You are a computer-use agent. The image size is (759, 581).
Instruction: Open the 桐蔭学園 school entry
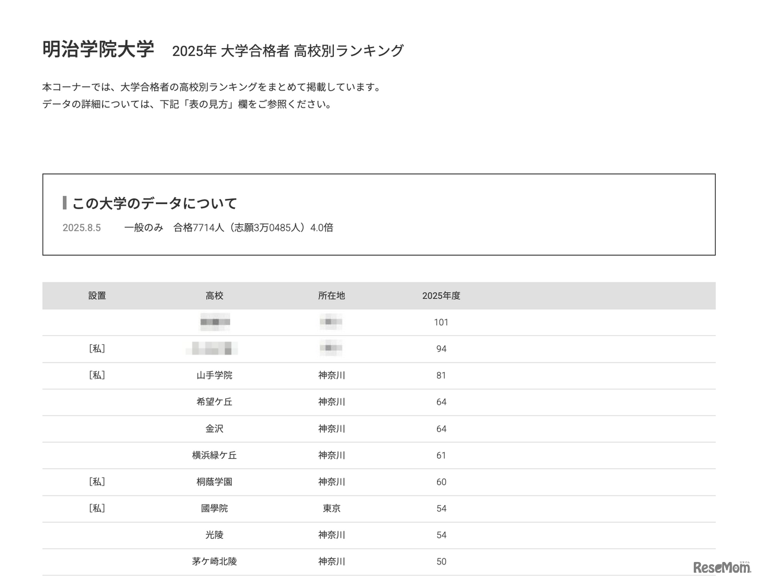(x=215, y=482)
